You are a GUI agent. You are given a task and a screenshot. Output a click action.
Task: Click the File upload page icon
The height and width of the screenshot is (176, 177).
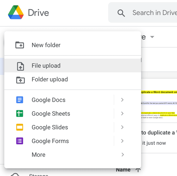point(20,66)
